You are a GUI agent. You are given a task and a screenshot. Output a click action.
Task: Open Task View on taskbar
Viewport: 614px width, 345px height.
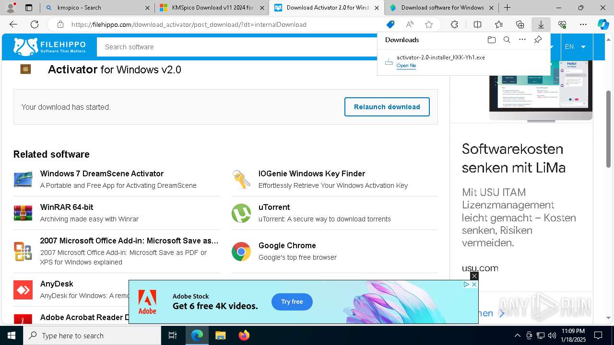(x=173, y=335)
